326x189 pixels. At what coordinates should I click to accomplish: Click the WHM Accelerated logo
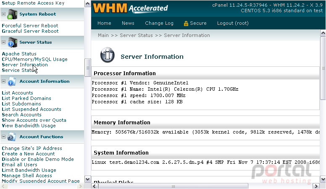(130, 8)
